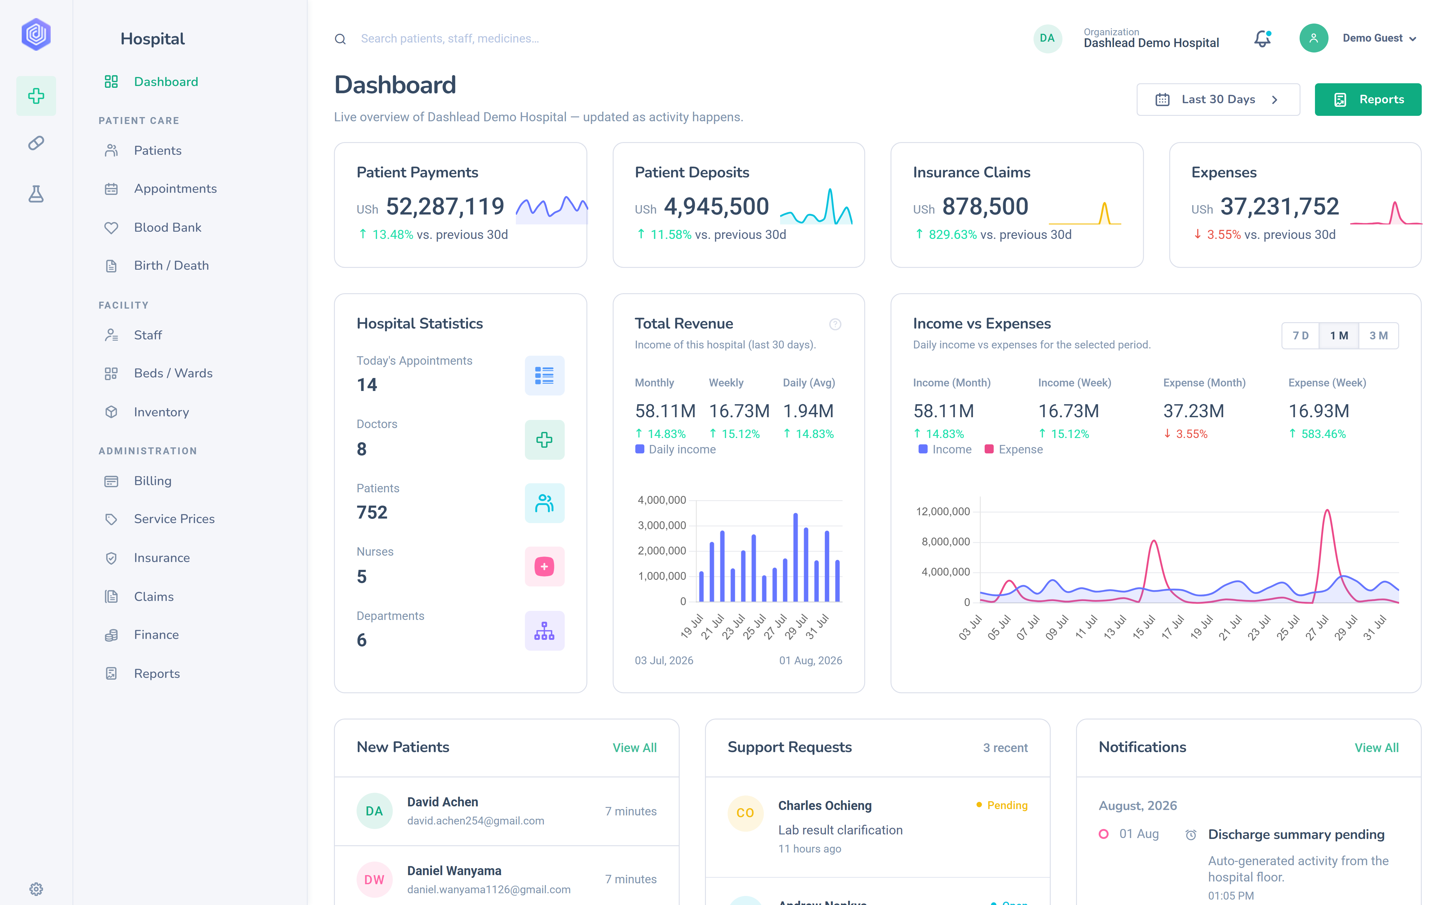Viewport: 1448px width, 905px height.
Task: Switch chart range to 3 M
Action: point(1379,336)
